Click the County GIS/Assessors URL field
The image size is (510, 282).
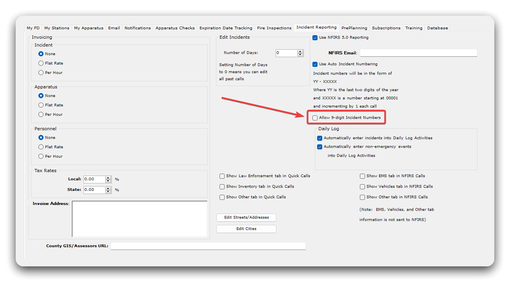coord(208,246)
